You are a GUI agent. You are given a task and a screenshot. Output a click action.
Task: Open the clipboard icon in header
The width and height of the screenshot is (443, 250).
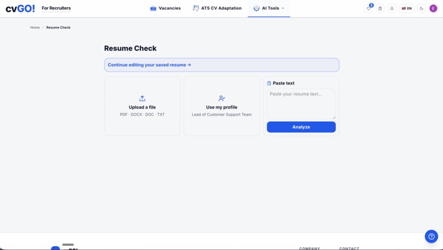point(380,8)
